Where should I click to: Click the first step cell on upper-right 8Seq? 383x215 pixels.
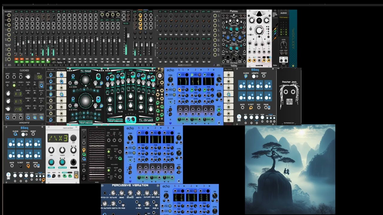pos(242,85)
